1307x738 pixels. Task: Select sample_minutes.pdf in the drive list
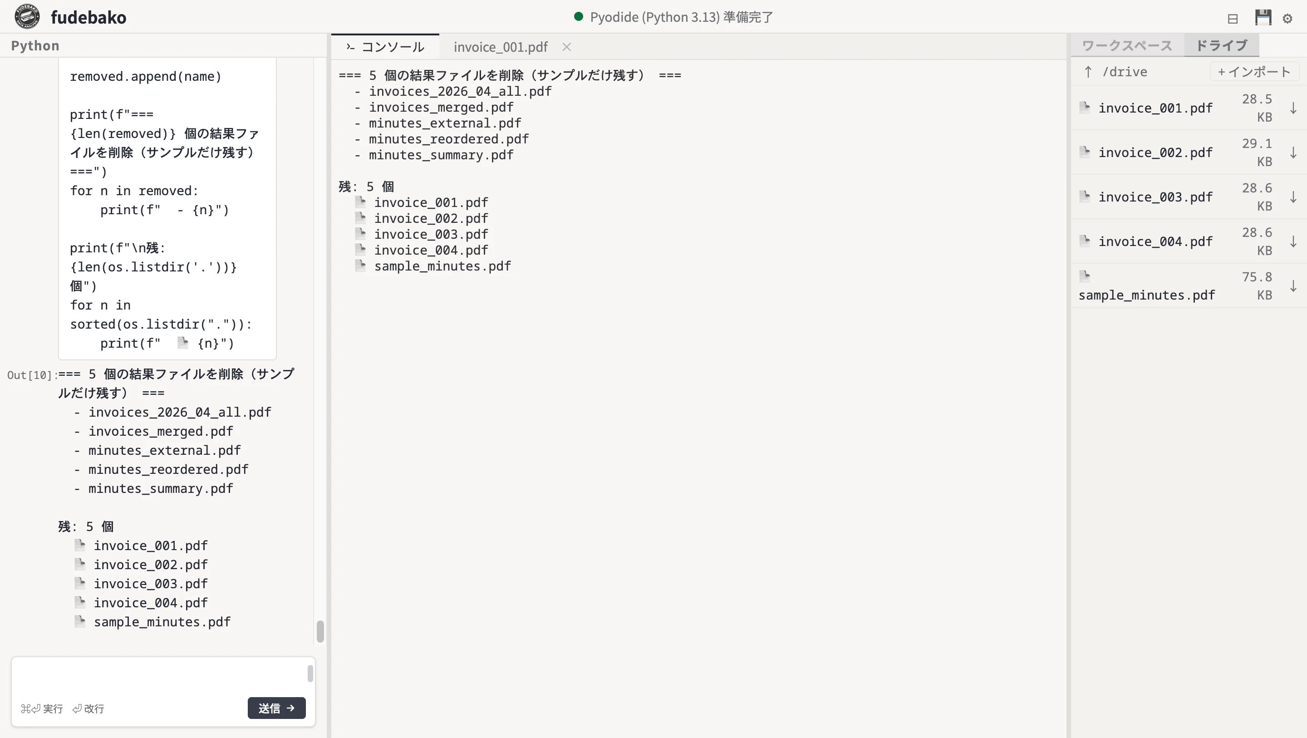1147,295
